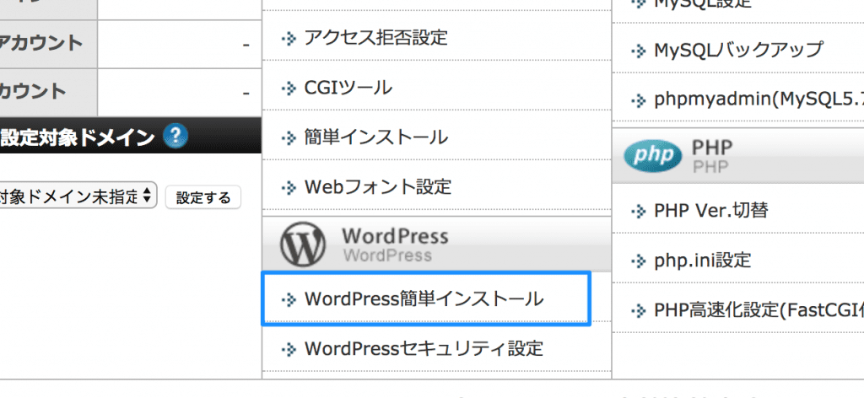This screenshot has width=864, height=398.
Task: Open アクセス拒否設定 link
Action: pos(375,37)
